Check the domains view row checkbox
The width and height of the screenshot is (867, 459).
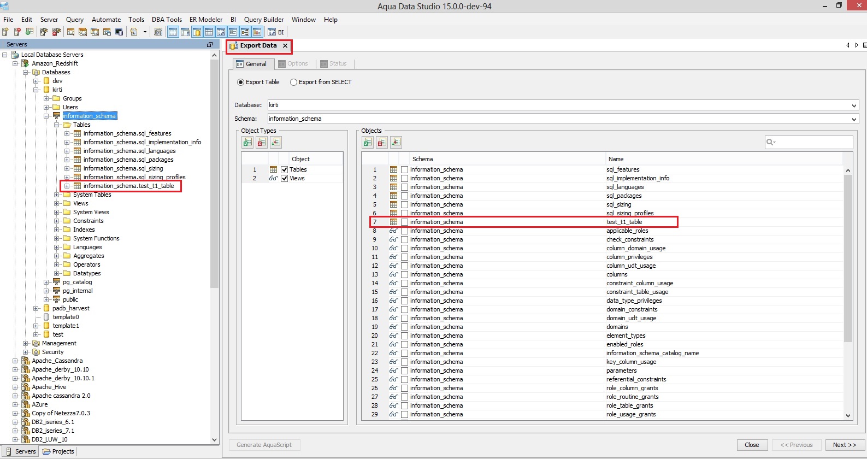(x=405, y=327)
